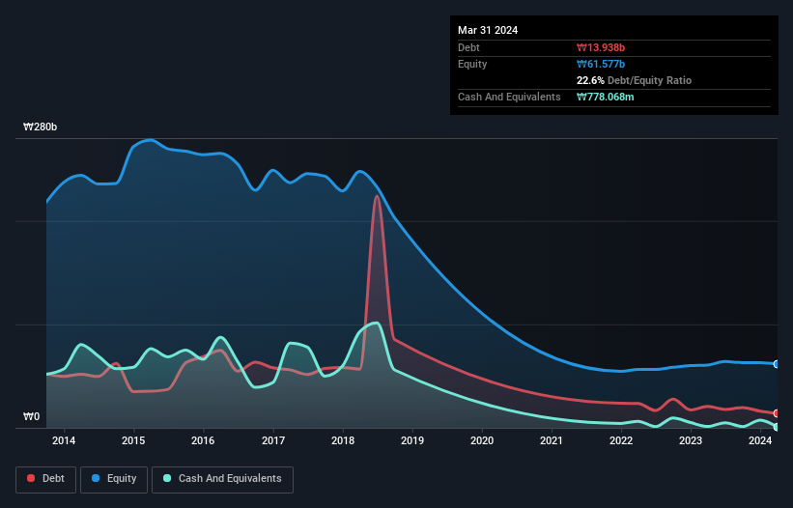This screenshot has height=508, width=793.
Task: Toggle the Cash And Equivalents legend button
Action: (222, 479)
